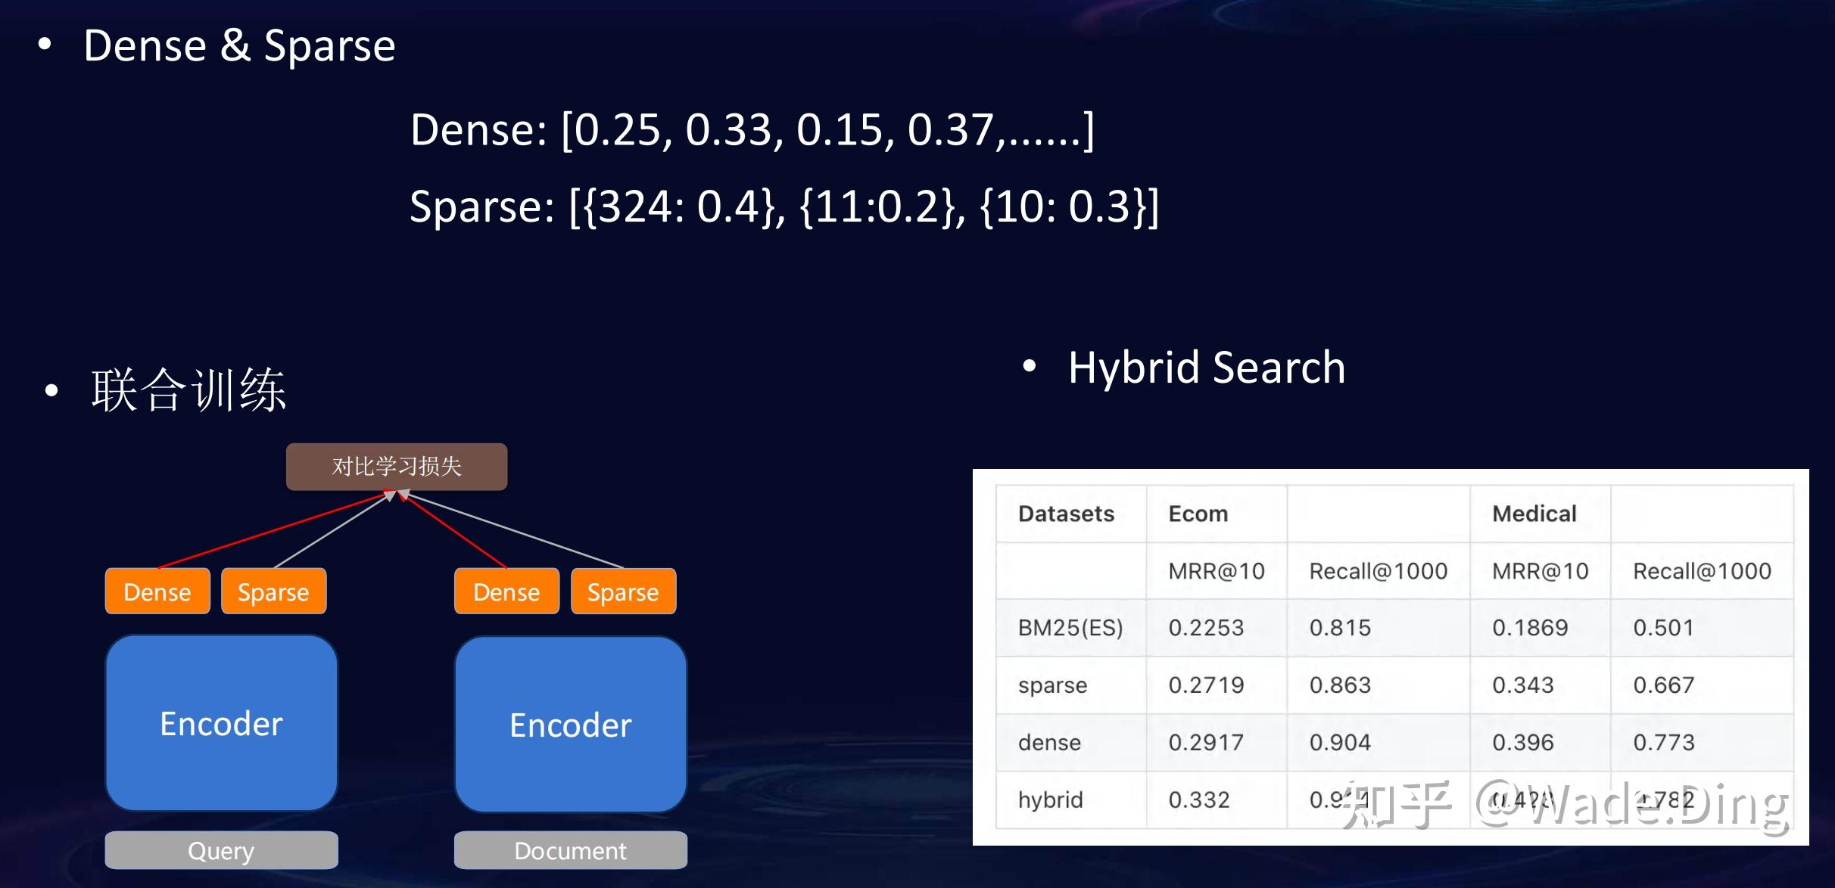The width and height of the screenshot is (1835, 888).
Task: Click the Sparse vector example line
Action: (x=784, y=206)
